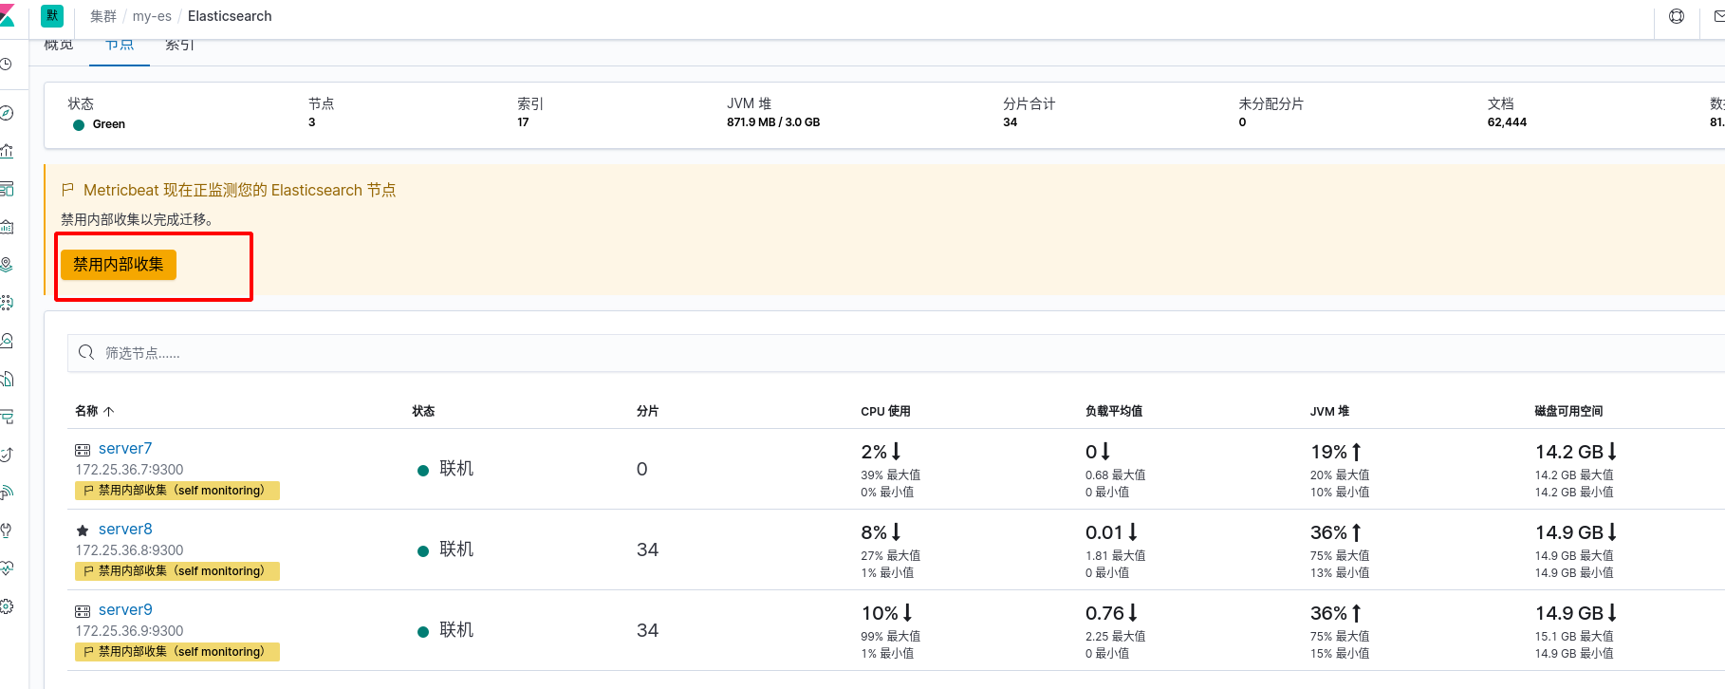Open the help menu icon in header
Screen dimensions: 1725x689
tap(1677, 16)
